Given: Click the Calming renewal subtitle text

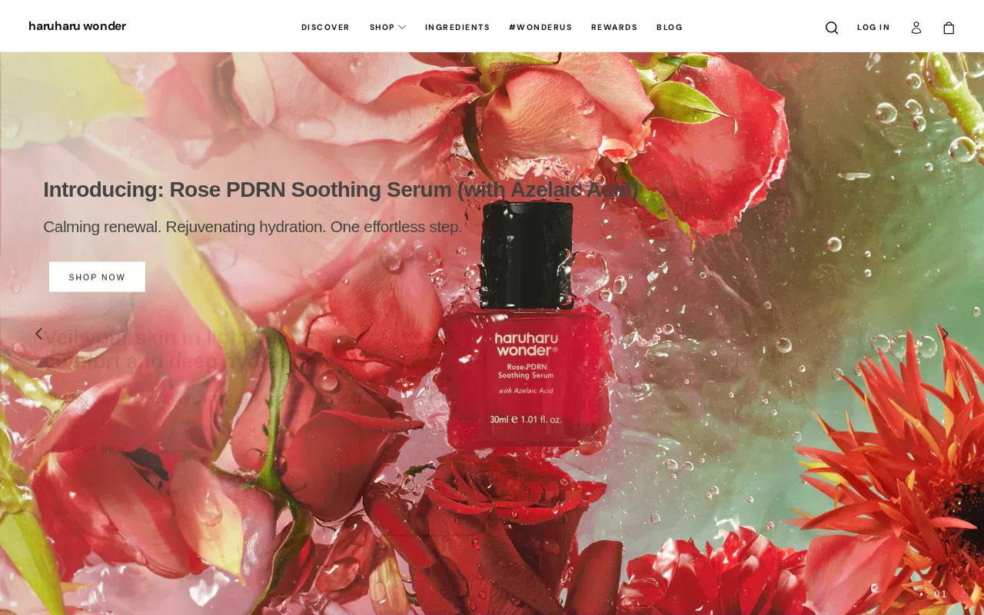Looking at the screenshot, I should tap(252, 227).
